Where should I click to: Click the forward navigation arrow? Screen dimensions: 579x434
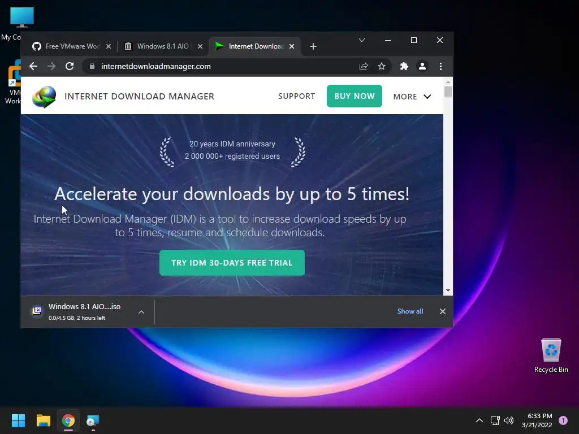pos(51,67)
